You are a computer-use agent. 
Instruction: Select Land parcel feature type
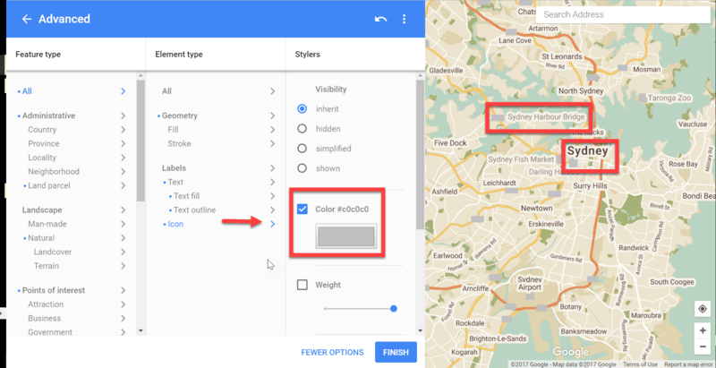(x=49, y=185)
